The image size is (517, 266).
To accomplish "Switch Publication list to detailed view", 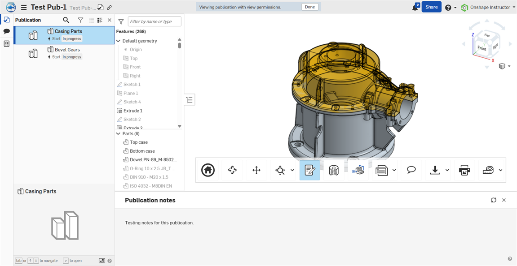I will [x=100, y=20].
